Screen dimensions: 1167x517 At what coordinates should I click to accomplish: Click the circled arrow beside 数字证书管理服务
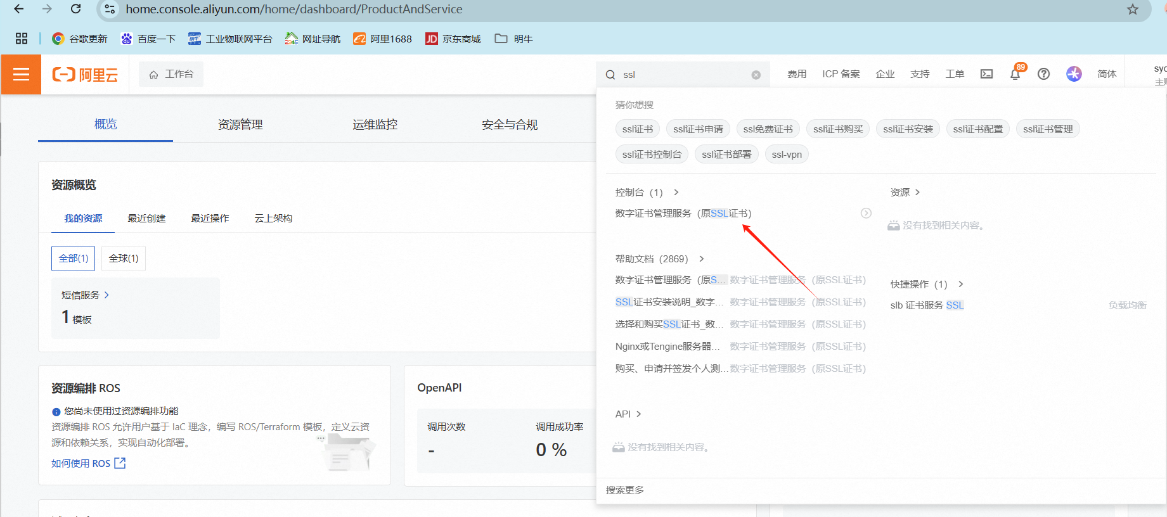pos(866,213)
